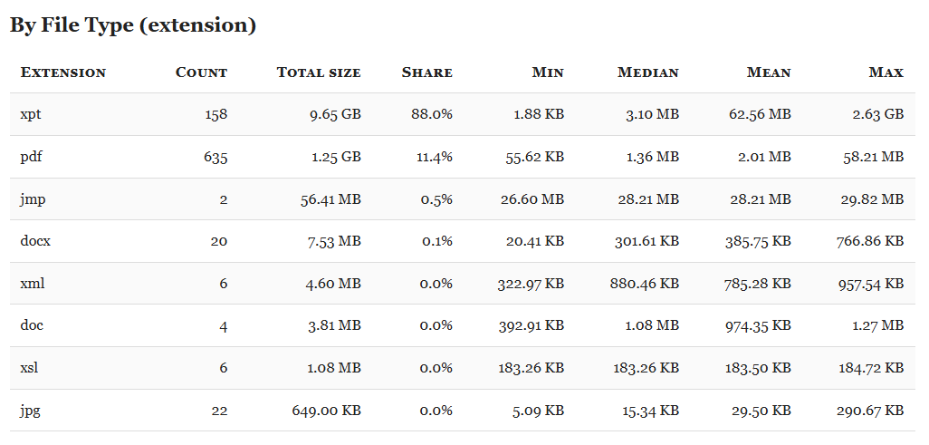
Task: Select the pdf extension row label
Action: click(x=32, y=157)
